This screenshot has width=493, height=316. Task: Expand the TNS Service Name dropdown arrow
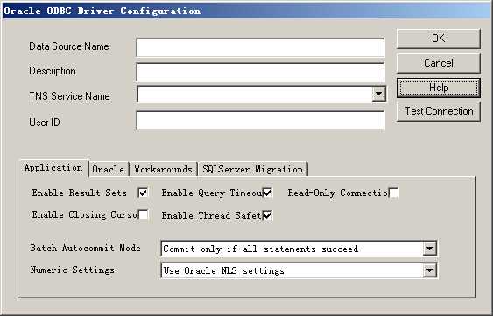[x=378, y=94]
